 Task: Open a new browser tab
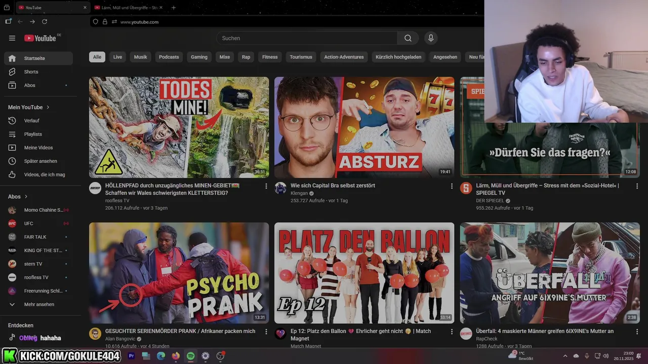tap(174, 8)
